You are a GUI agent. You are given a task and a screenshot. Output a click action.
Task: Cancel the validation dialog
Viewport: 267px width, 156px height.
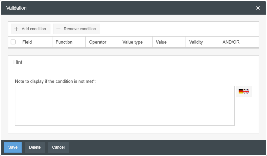coord(58,147)
